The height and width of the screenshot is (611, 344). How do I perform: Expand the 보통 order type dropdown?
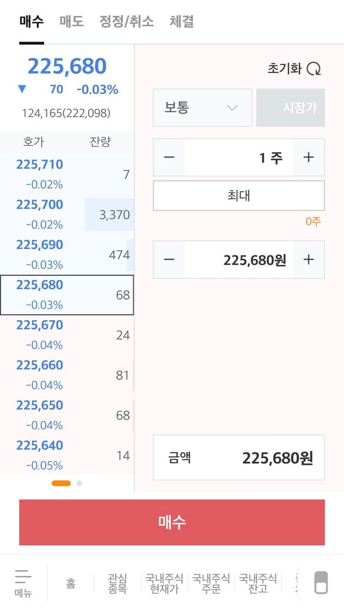click(x=203, y=108)
